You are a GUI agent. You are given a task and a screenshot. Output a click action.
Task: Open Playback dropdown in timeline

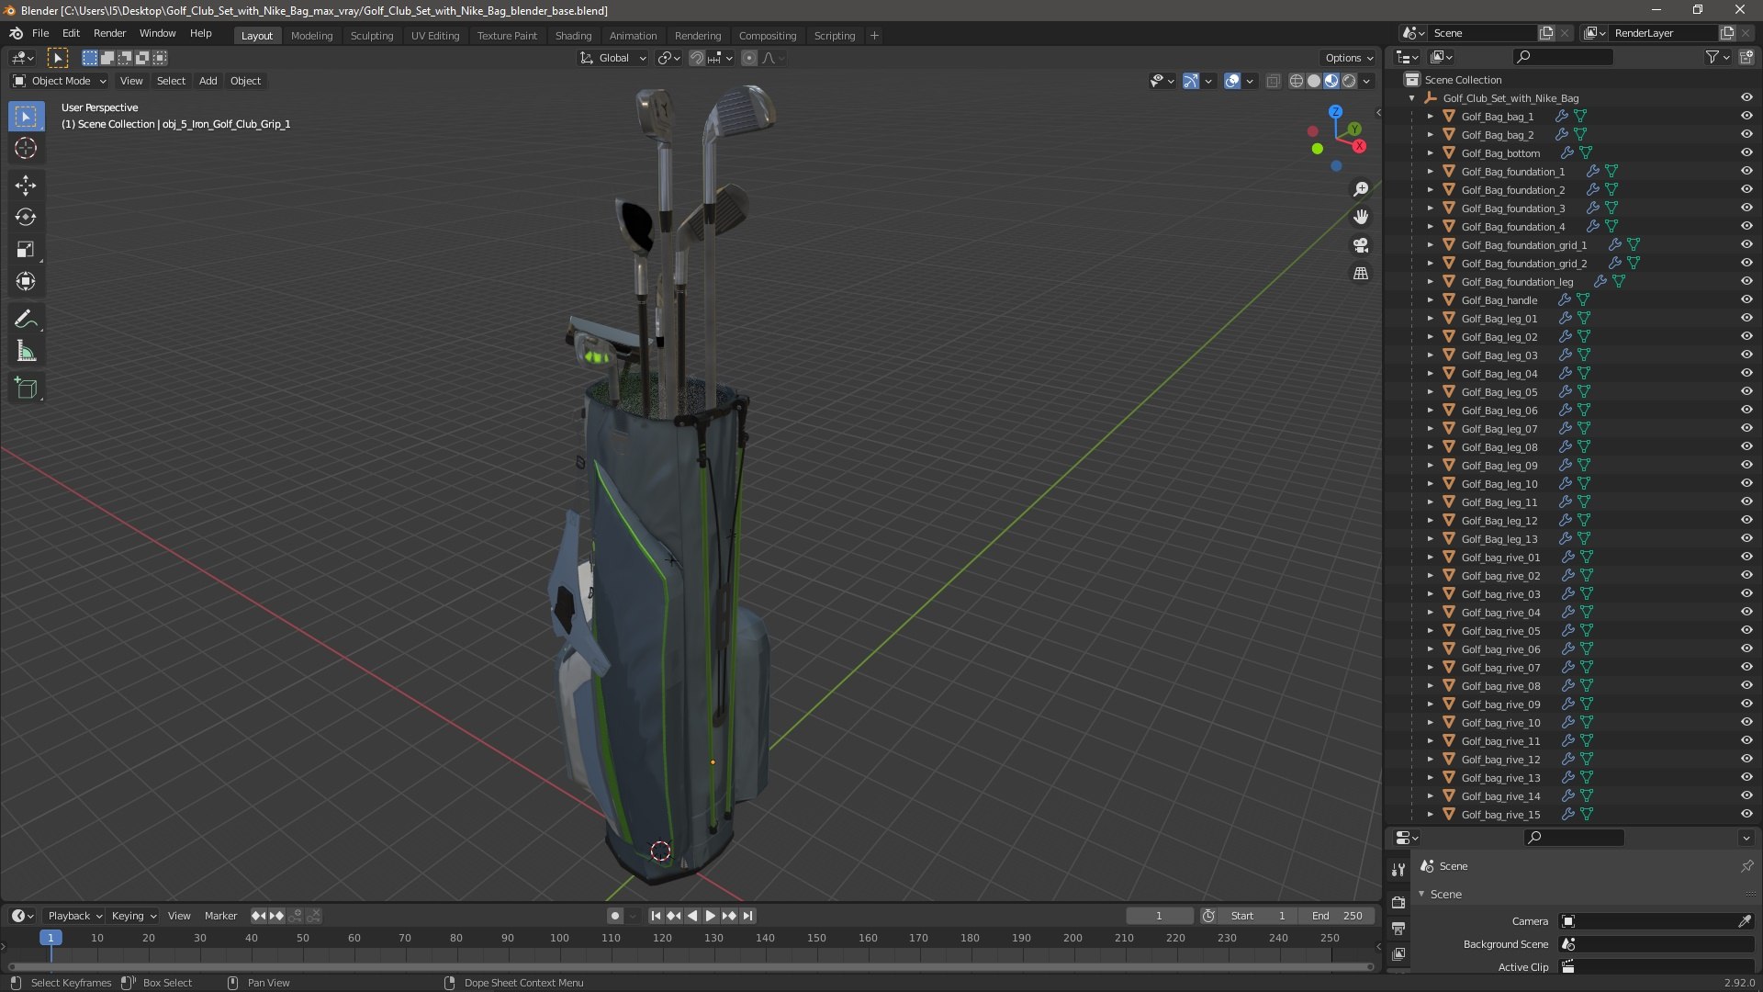tap(74, 917)
